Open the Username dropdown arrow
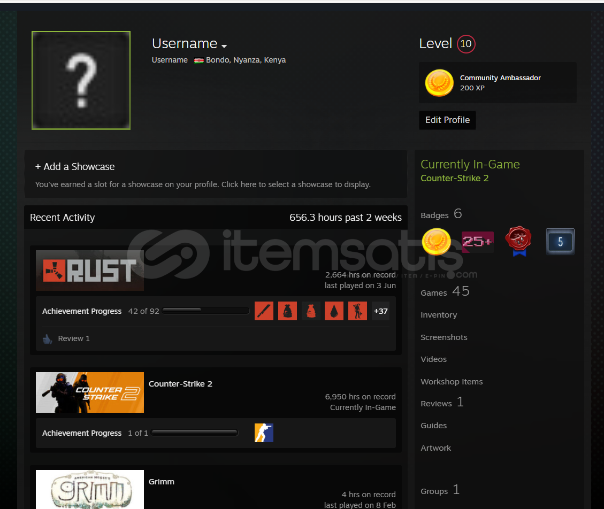 click(x=224, y=46)
